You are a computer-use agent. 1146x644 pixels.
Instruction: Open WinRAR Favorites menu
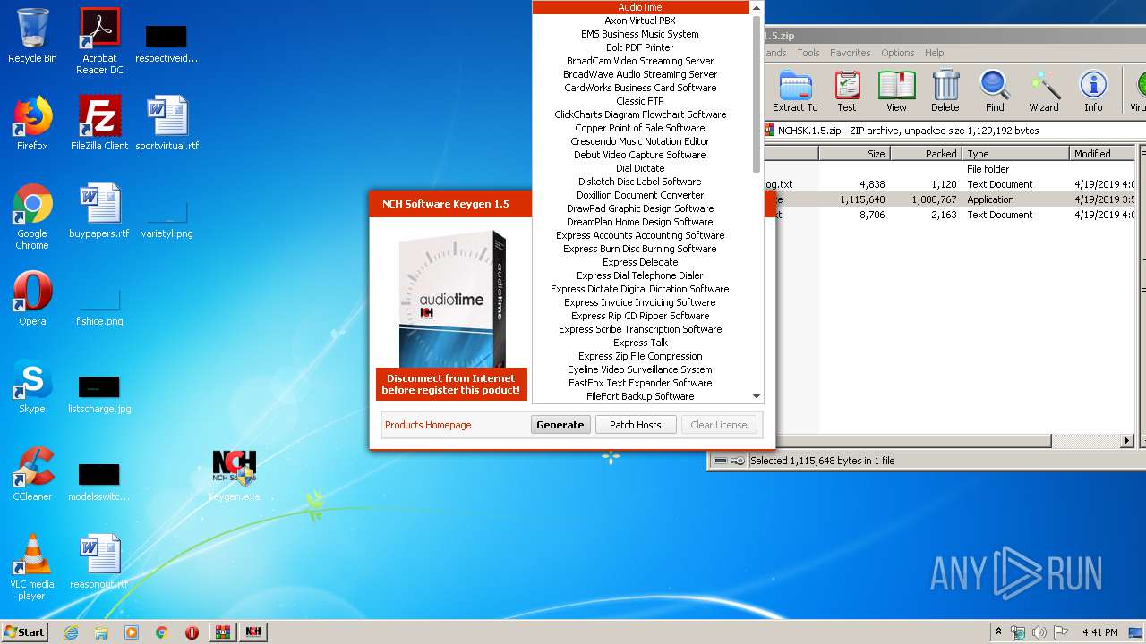click(850, 53)
